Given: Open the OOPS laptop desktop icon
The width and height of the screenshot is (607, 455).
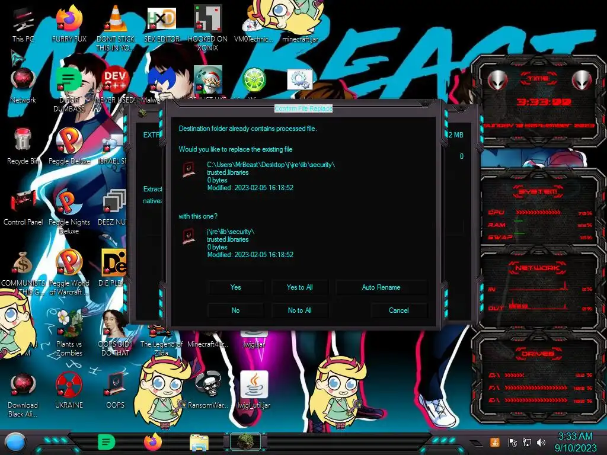Looking at the screenshot, I should [x=116, y=390].
